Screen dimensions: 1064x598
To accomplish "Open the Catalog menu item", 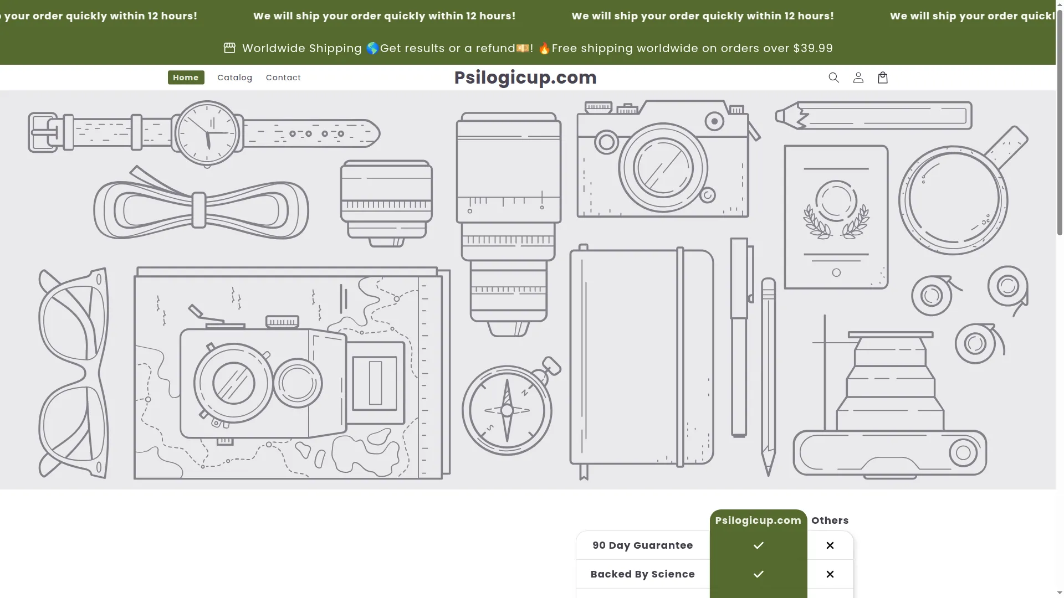I will (x=234, y=78).
